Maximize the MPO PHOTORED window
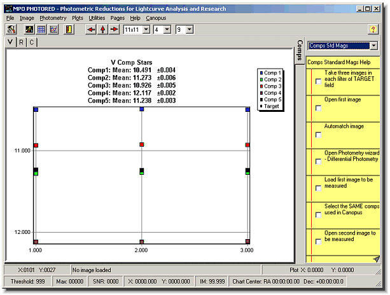The width and height of the screenshot is (390, 295). [368, 9]
